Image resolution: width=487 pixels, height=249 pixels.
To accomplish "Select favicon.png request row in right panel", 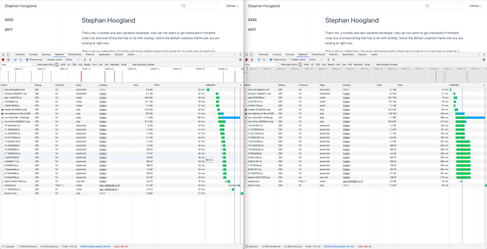I will [x=365, y=185].
